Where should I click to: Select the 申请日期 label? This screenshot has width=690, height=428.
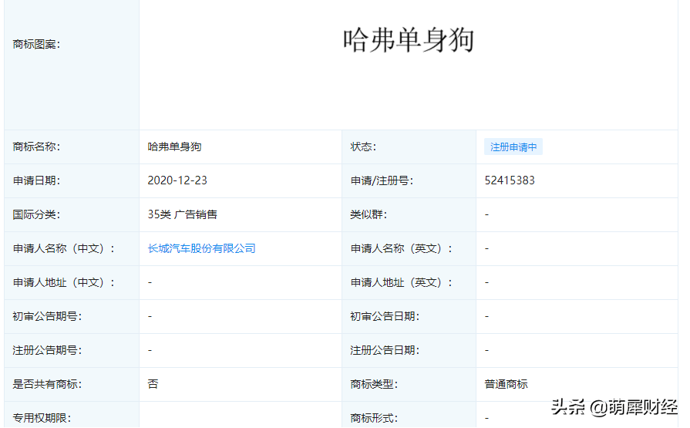pos(36,181)
